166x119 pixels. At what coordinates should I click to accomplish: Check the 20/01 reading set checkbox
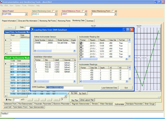(81, 57)
